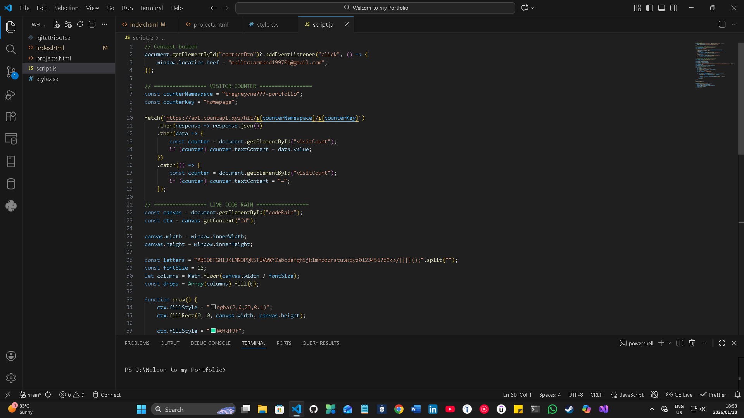
Task: Expand the breadcrumb symbols in script.js
Action: point(162,38)
